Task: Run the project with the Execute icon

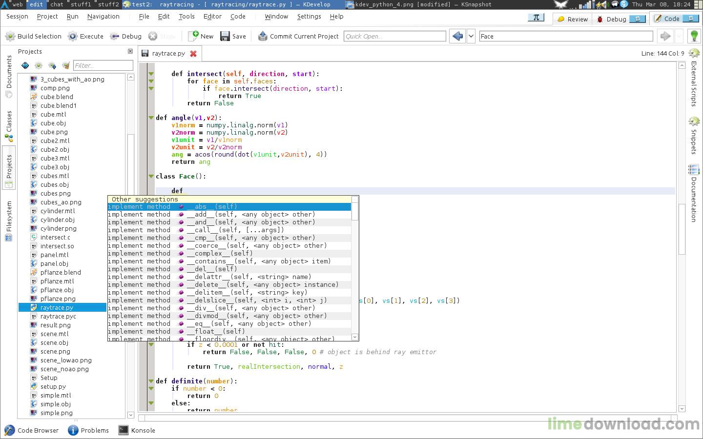Action: 73,36
